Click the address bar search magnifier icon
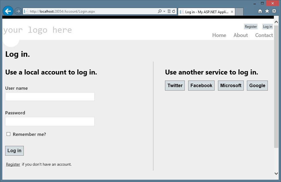This screenshot has width=281, height=182. click(x=160, y=11)
